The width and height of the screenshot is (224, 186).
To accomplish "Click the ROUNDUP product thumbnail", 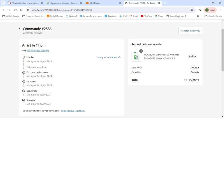I will (x=137, y=56).
